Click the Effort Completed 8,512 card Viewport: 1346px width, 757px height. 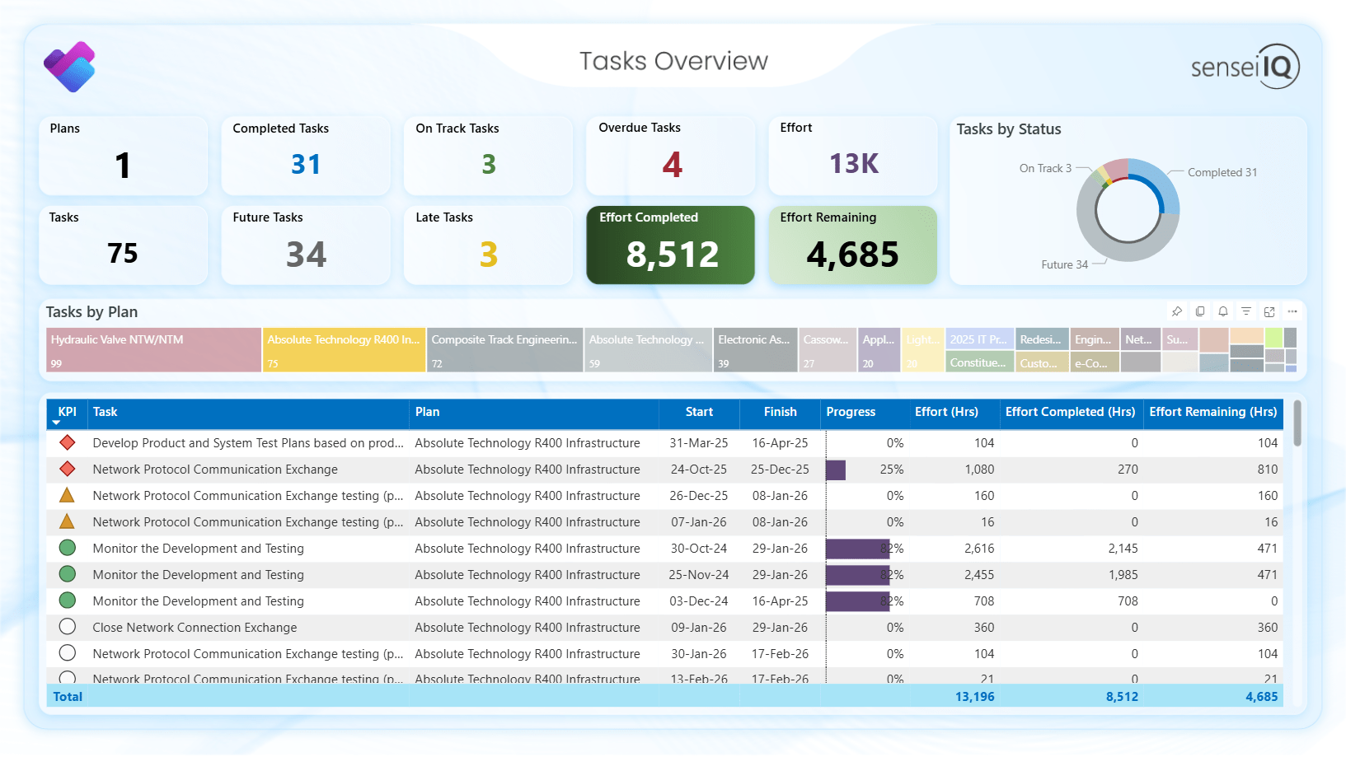[670, 245]
